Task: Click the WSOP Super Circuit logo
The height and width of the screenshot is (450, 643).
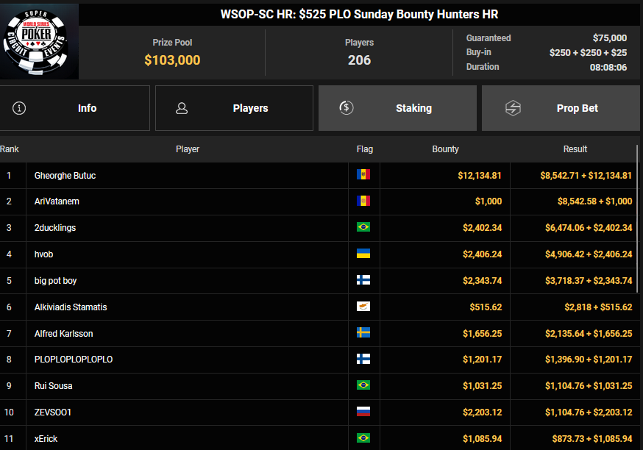Action: point(40,42)
